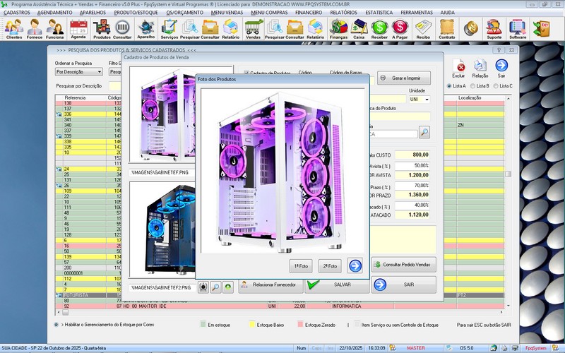
Task: Click the gold coin icon beside Contrato
Action: [x=470, y=28]
